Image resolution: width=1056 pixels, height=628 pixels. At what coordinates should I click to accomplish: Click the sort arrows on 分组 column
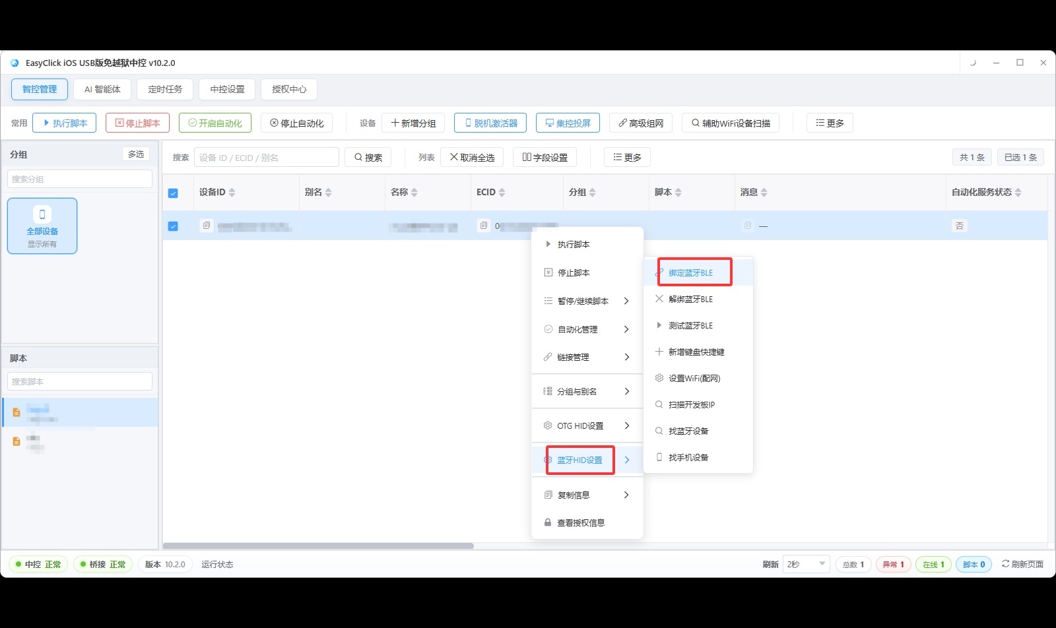593,193
